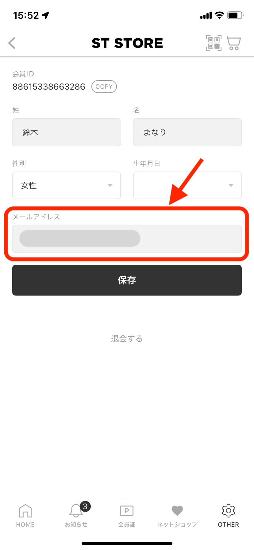Screen dimensions: 254x550
Task: Tap the 退会する withdraw link
Action: pos(127,339)
